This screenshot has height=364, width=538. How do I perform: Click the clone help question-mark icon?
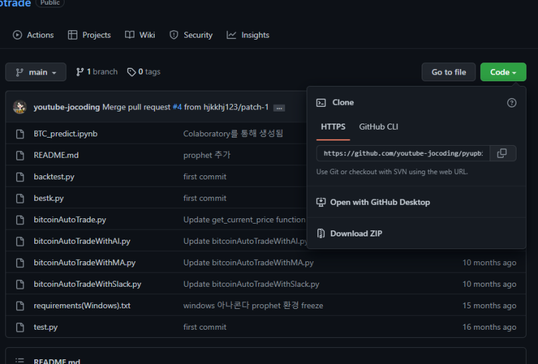512,103
